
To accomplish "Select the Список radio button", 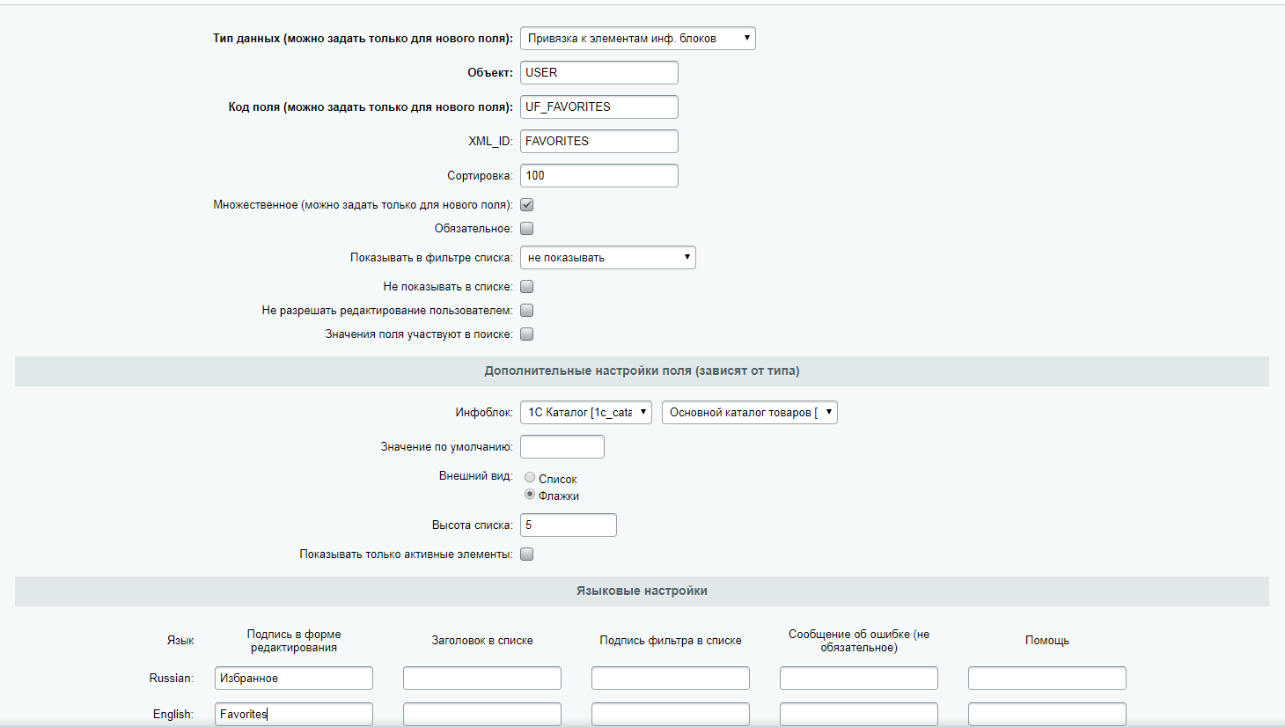I will (530, 477).
